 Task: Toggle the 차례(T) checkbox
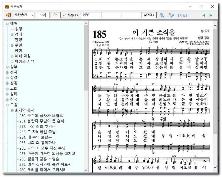click(x=65, y=15)
